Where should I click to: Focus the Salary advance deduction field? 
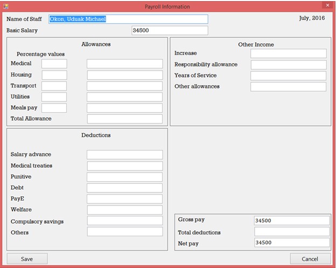coord(125,155)
